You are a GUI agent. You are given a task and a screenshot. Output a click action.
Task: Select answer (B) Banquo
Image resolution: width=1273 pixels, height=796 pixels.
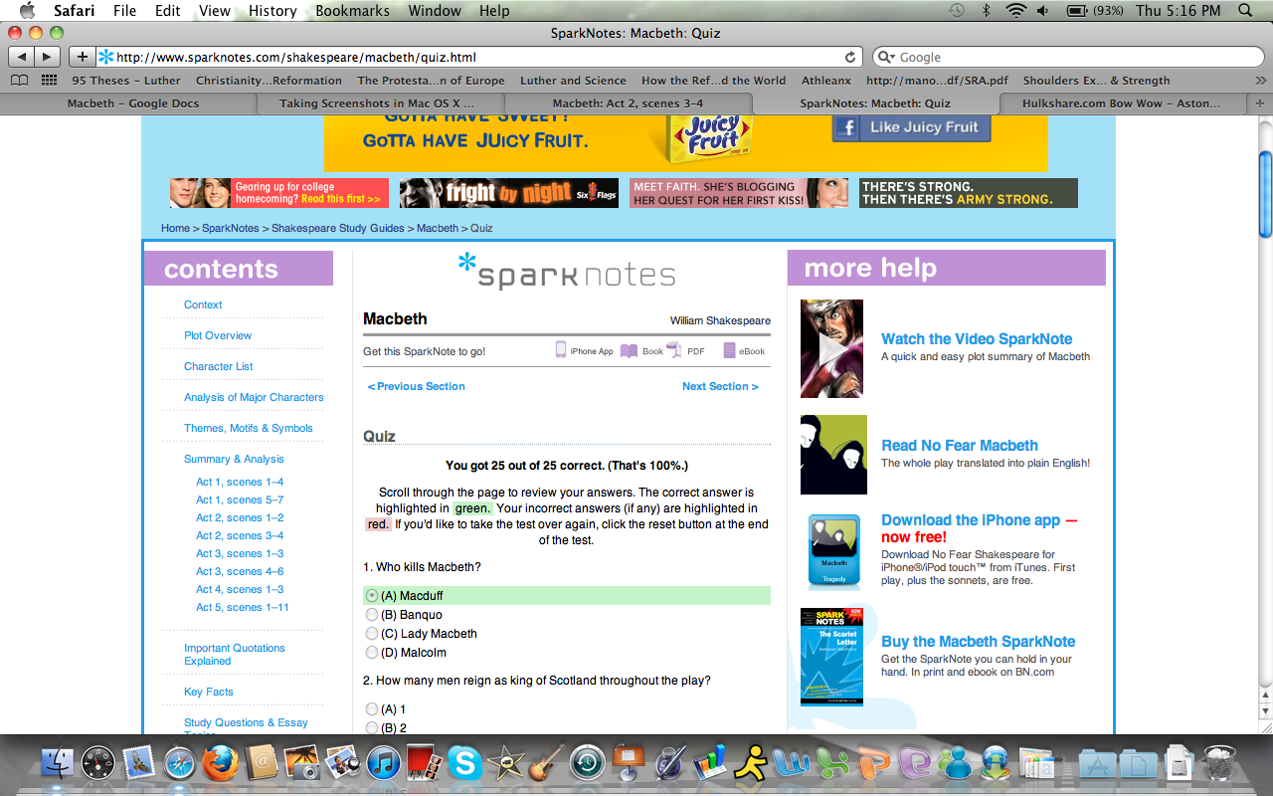coord(371,614)
